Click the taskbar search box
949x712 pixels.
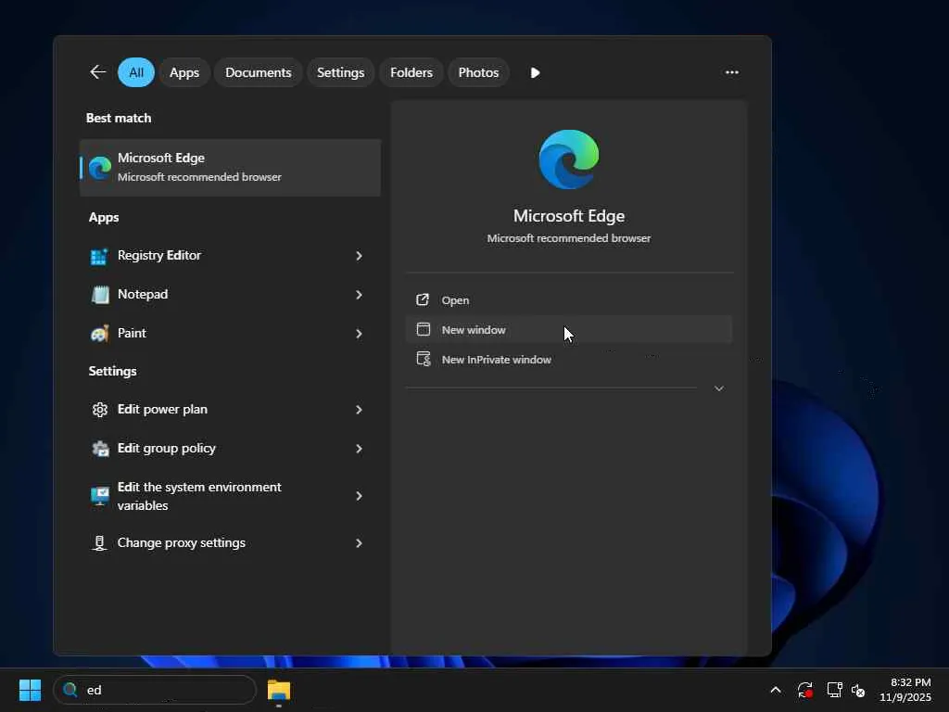pyautogui.click(x=156, y=690)
